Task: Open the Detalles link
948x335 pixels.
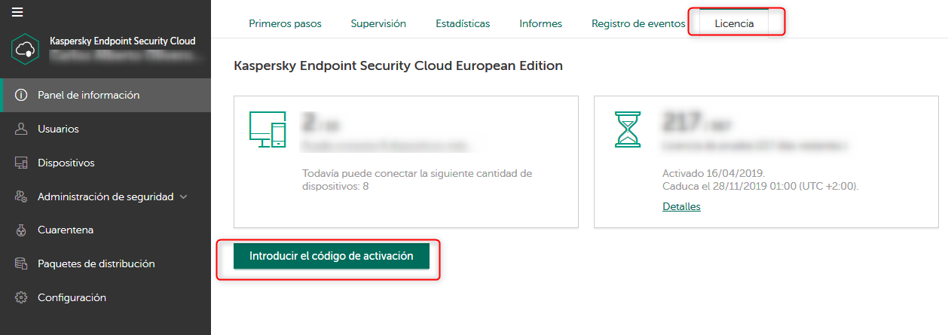Action: click(681, 206)
